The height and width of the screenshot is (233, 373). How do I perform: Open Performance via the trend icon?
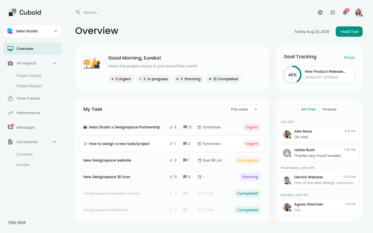point(10,113)
